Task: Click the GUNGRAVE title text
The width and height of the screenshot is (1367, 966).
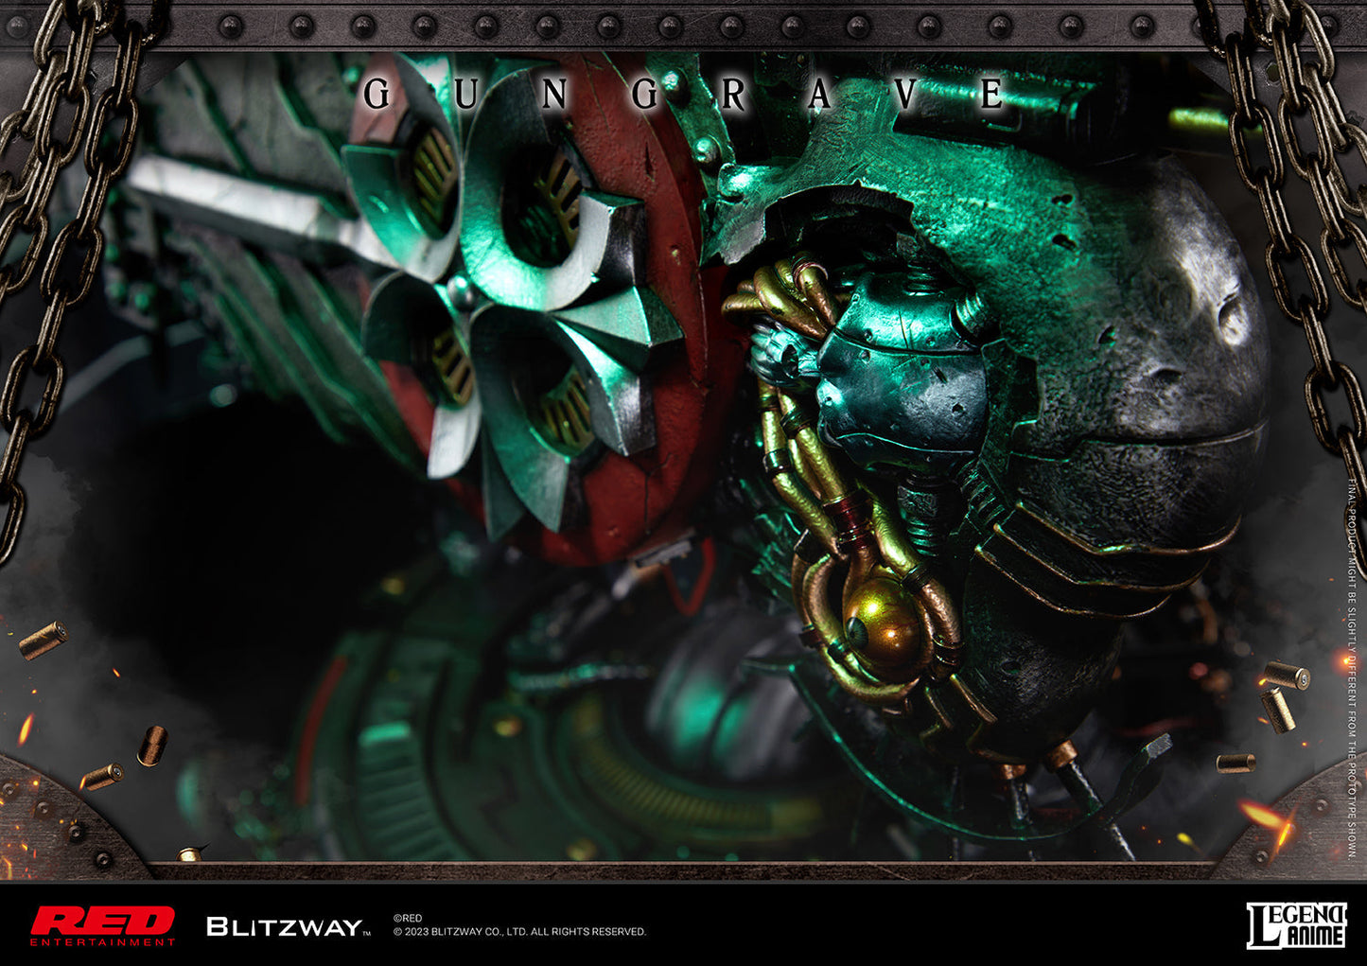Action: 684,95
